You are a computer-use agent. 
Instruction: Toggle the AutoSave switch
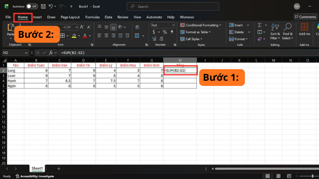coord(32,6)
